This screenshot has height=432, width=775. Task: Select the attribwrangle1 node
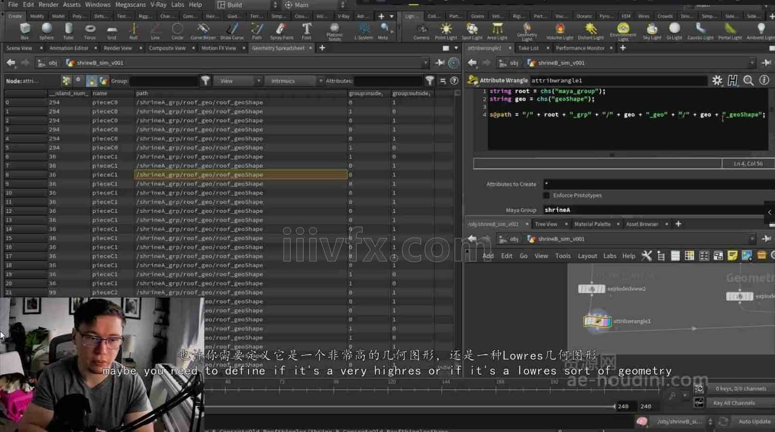tap(597, 321)
